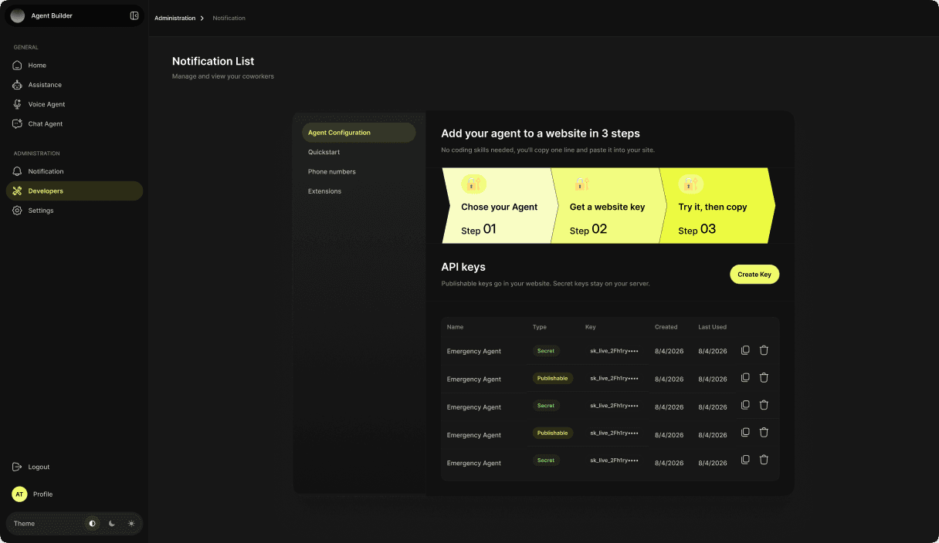Delete the key in the middle table row
This screenshot has width=939, height=543.
(764, 405)
